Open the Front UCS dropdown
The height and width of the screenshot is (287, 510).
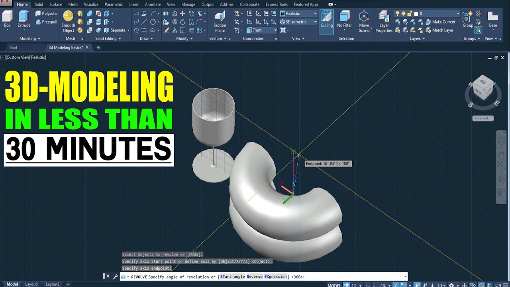tap(261, 30)
